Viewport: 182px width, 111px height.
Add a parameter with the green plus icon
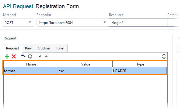click(7, 56)
